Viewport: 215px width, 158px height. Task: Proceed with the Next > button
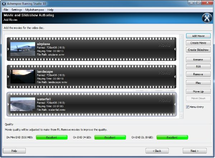(195, 151)
